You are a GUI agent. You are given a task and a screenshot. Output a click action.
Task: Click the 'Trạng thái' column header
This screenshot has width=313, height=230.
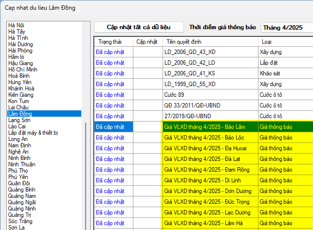point(113,42)
